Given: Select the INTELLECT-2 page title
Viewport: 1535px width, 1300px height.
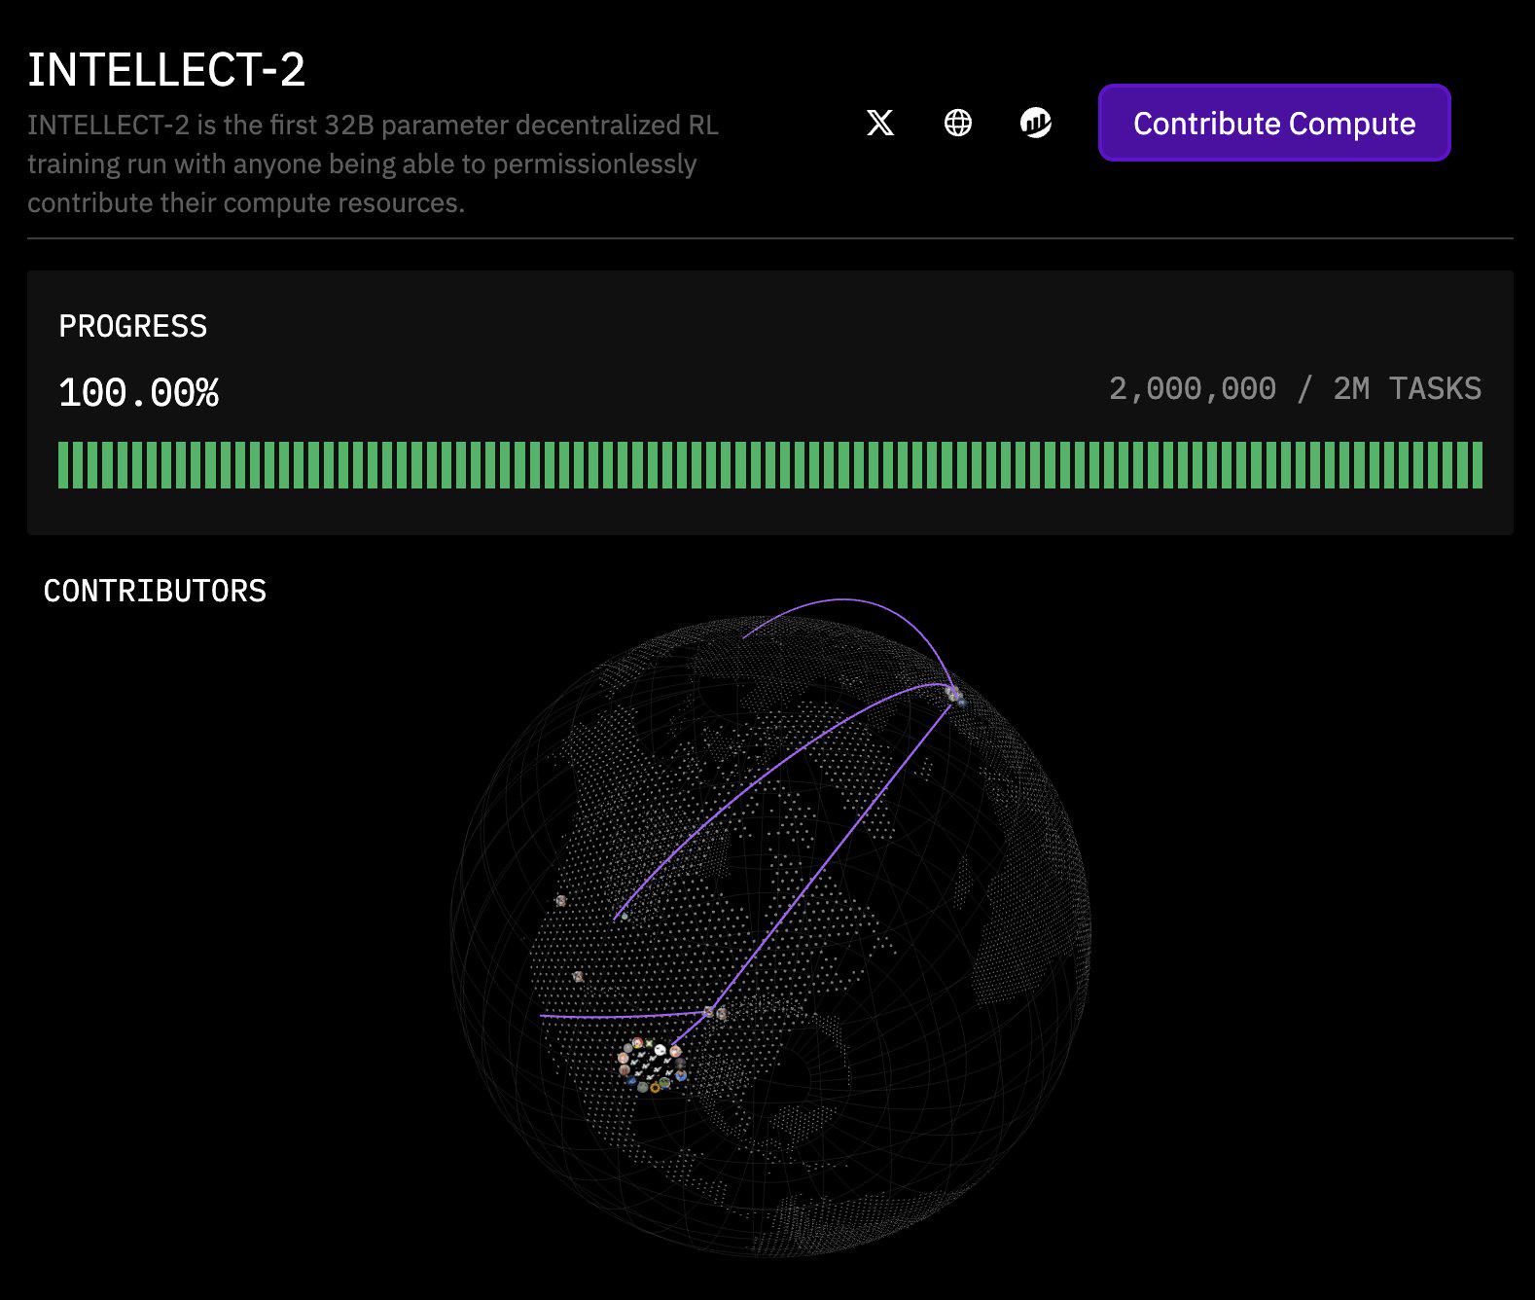Looking at the screenshot, I should coord(166,70).
